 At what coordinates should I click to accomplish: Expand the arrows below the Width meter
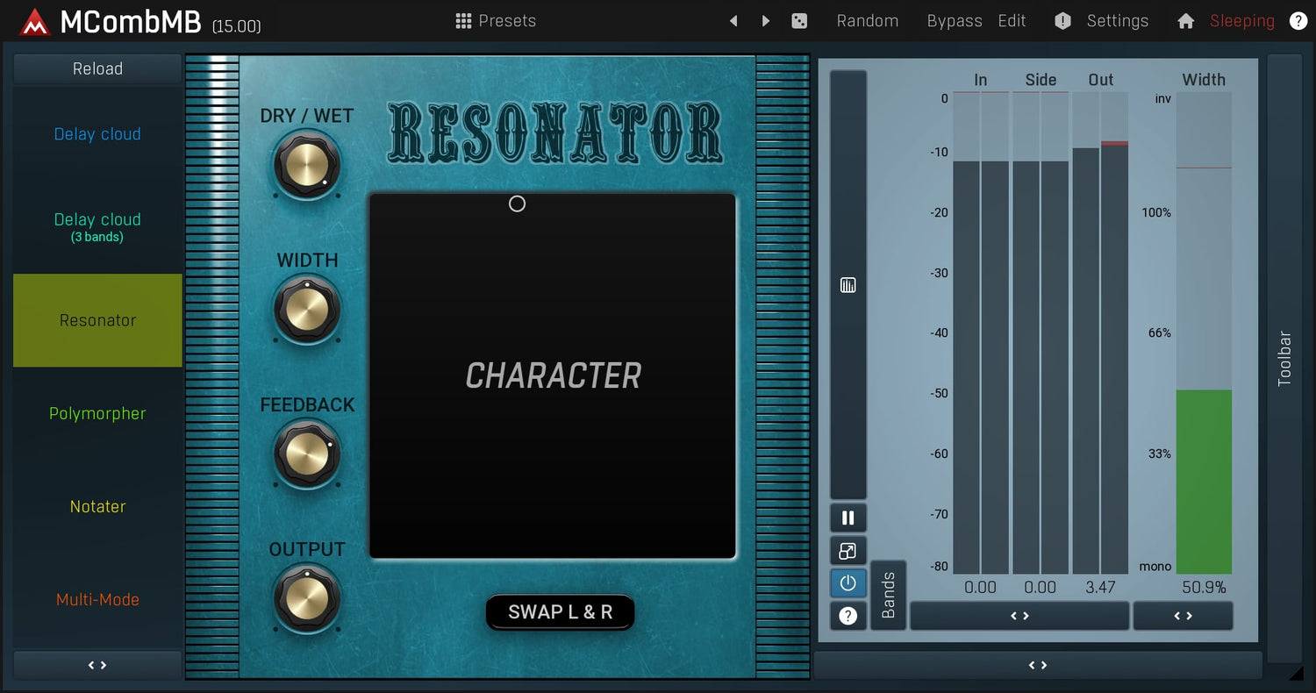[x=1183, y=616]
